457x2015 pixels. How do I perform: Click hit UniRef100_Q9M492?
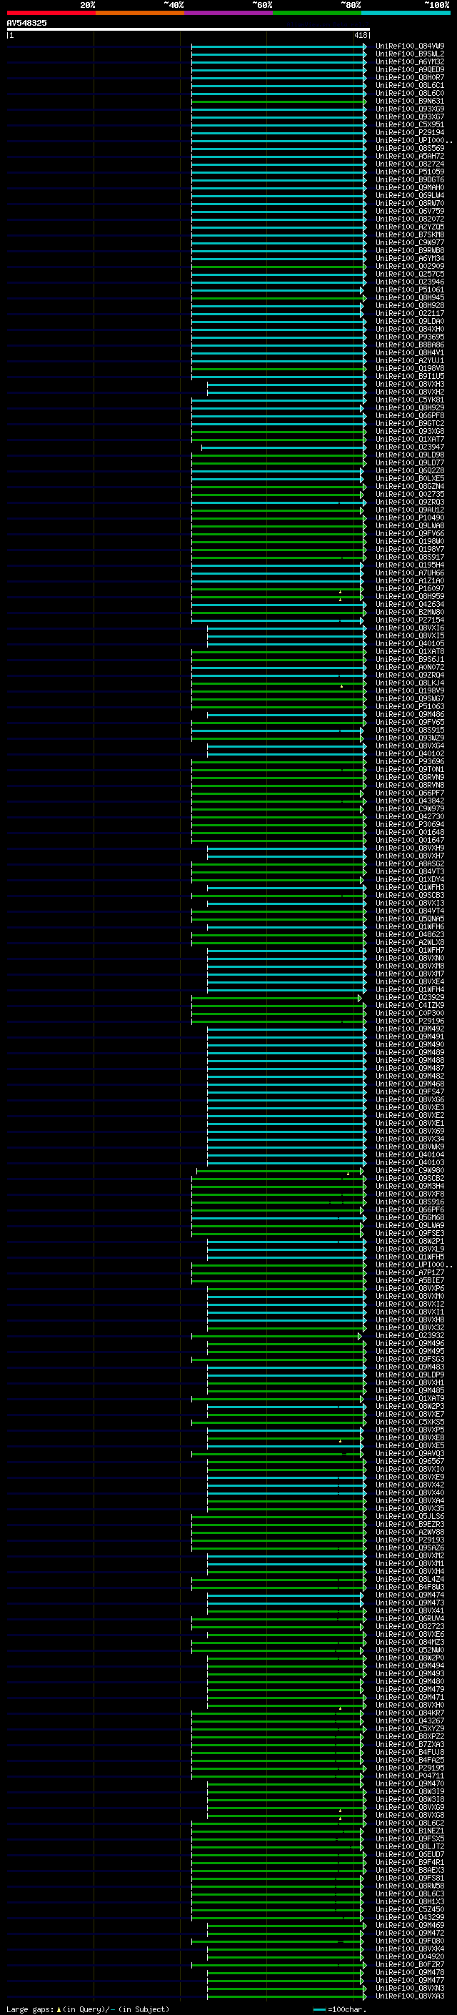click(410, 1029)
